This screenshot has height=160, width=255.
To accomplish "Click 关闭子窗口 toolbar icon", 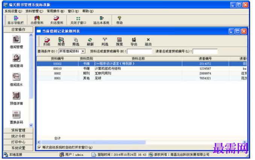I will click(78, 18).
